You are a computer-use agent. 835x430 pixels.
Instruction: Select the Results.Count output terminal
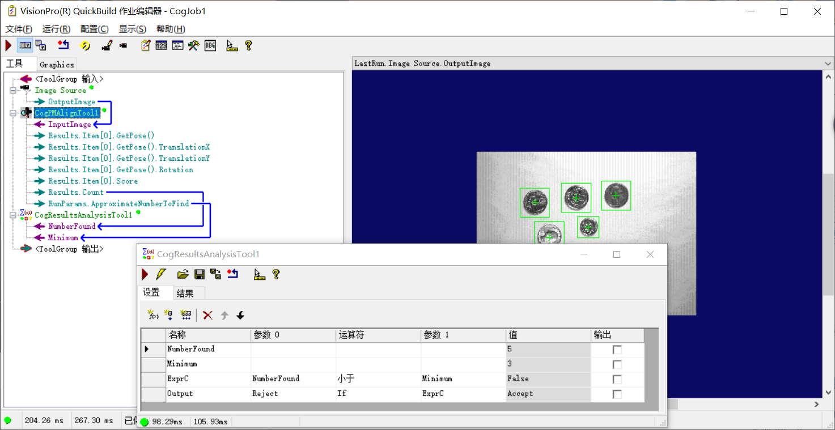(x=76, y=193)
